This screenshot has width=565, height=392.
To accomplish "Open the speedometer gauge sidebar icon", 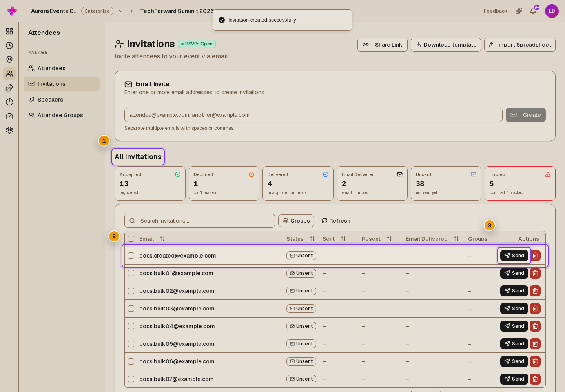I will [9, 116].
